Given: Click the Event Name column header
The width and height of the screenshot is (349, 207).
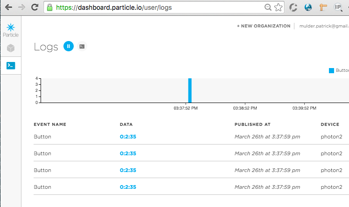Looking at the screenshot, I should (50, 124).
